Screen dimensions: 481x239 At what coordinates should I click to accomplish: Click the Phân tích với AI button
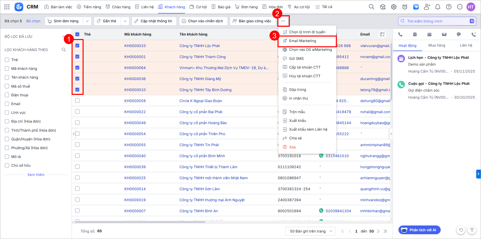tap(419, 230)
